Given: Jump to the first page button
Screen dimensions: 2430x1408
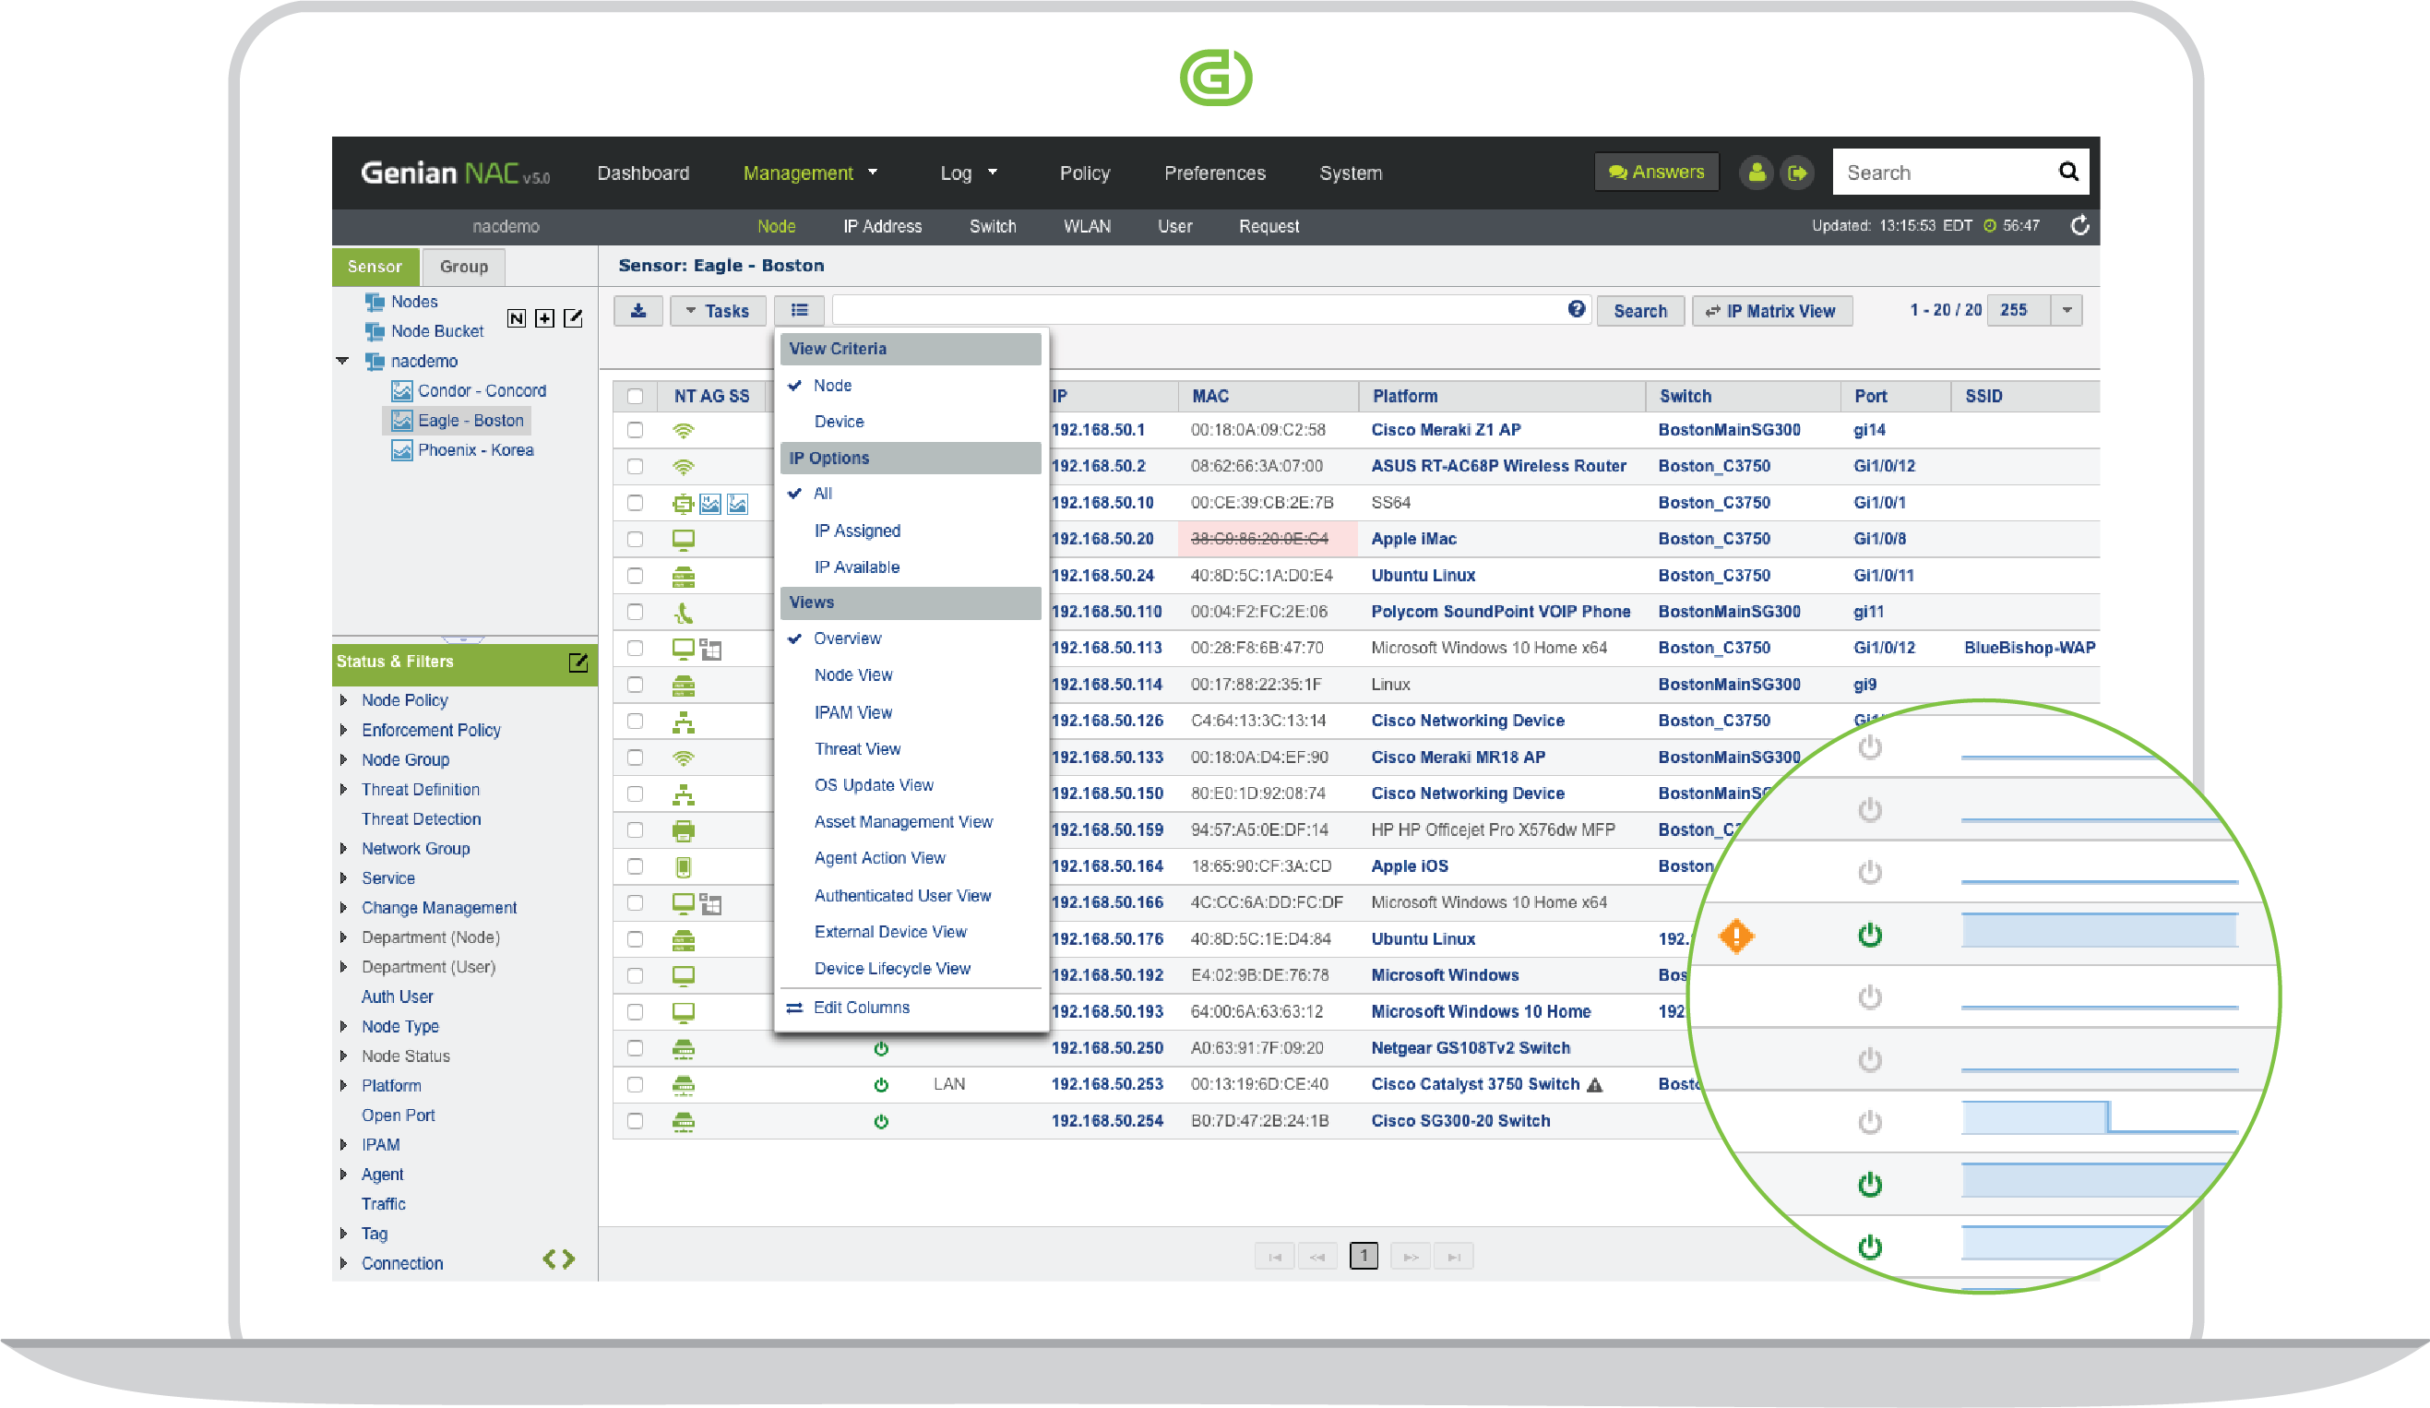Looking at the screenshot, I should click(x=1274, y=1257).
